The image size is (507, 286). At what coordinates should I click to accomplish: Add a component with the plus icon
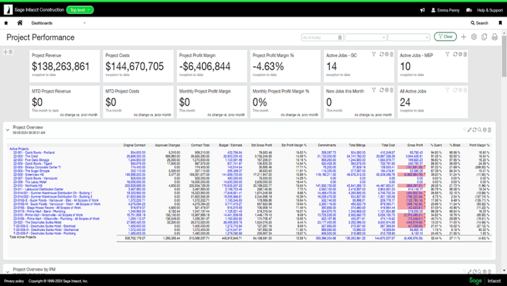tap(464, 37)
